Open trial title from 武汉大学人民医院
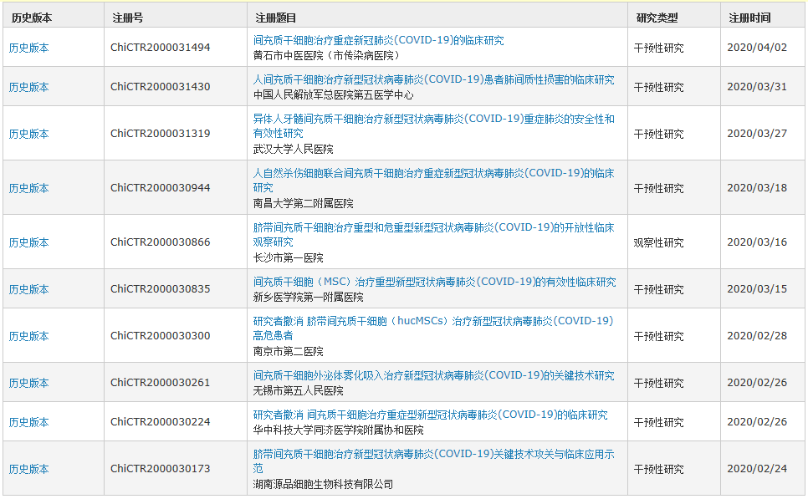This screenshot has height=499, width=808. point(433,125)
